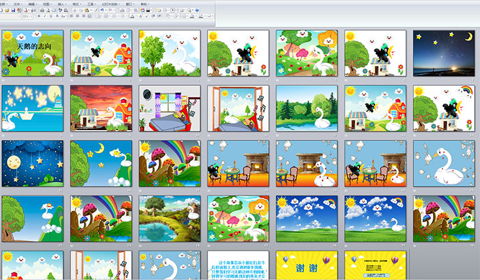Image resolution: width=480 pixels, height=280 pixels.
Task: Open the 插入 (Insert) menu
Action: [61, 4]
